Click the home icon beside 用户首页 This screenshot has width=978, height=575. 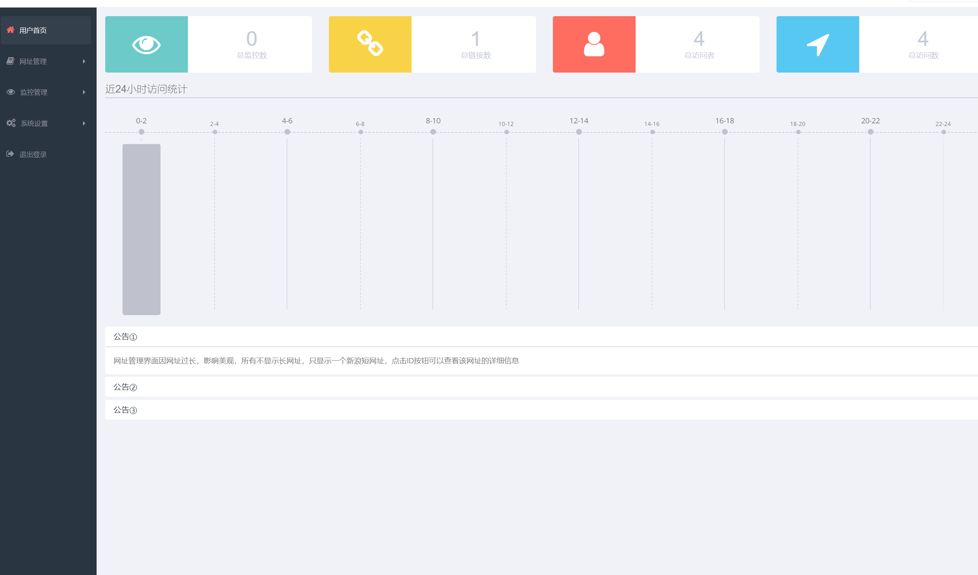tap(11, 30)
